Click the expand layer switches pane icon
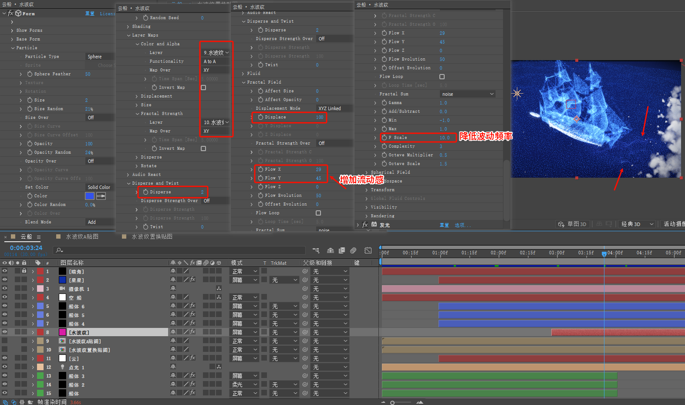The width and height of the screenshot is (685, 405). click(x=5, y=402)
